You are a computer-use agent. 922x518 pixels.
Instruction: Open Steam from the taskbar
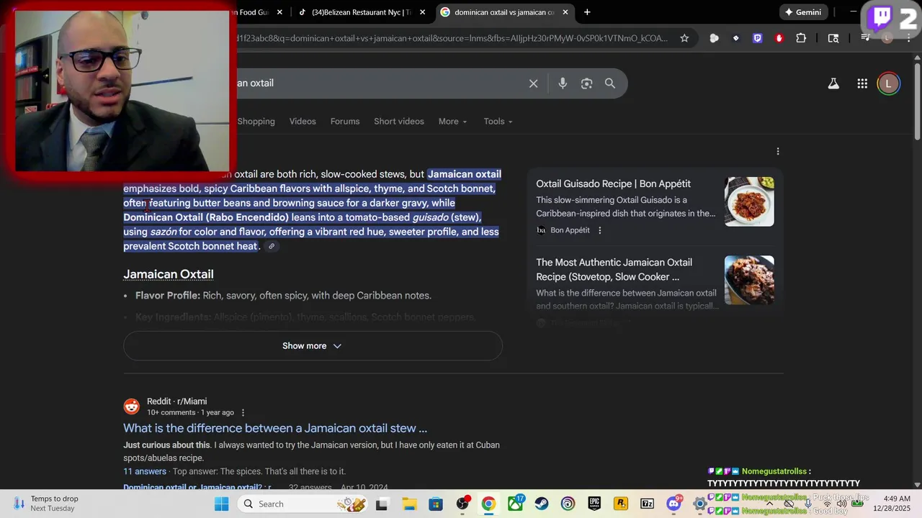point(541,504)
